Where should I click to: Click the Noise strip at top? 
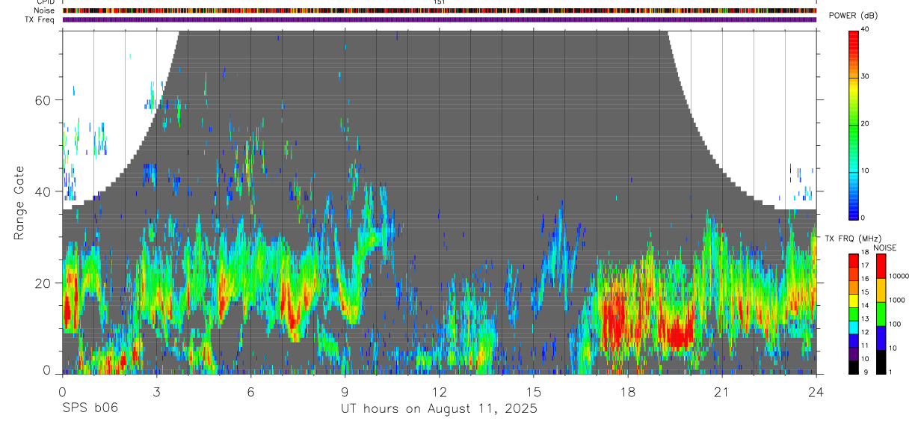point(440,10)
